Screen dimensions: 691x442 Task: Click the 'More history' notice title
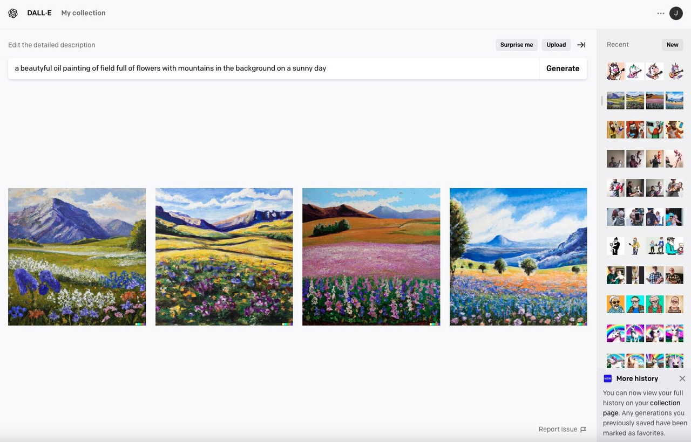pyautogui.click(x=637, y=378)
